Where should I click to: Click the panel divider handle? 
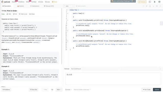(x=63, y=41)
